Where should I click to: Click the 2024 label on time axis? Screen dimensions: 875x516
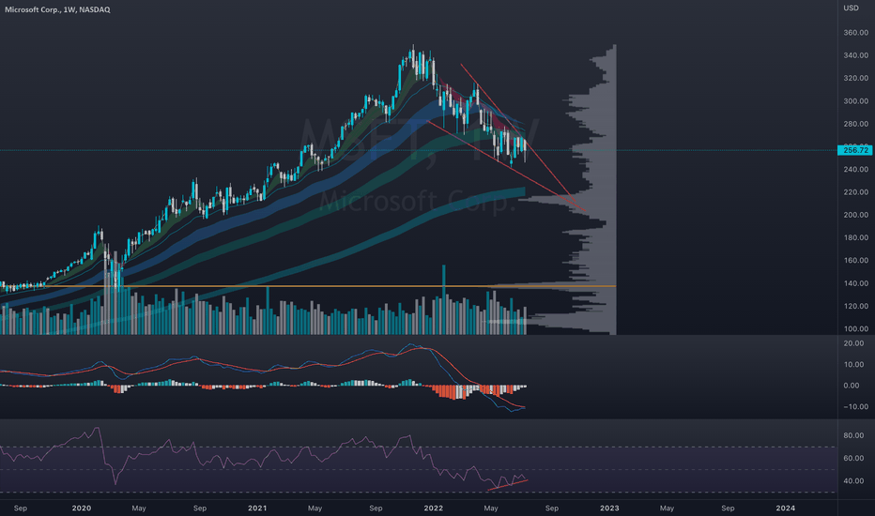[x=786, y=508]
